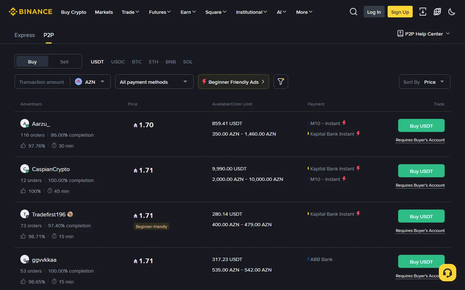The image size is (465, 290).
Task: Open Beginner Friendly Ads
Action: pyautogui.click(x=234, y=82)
